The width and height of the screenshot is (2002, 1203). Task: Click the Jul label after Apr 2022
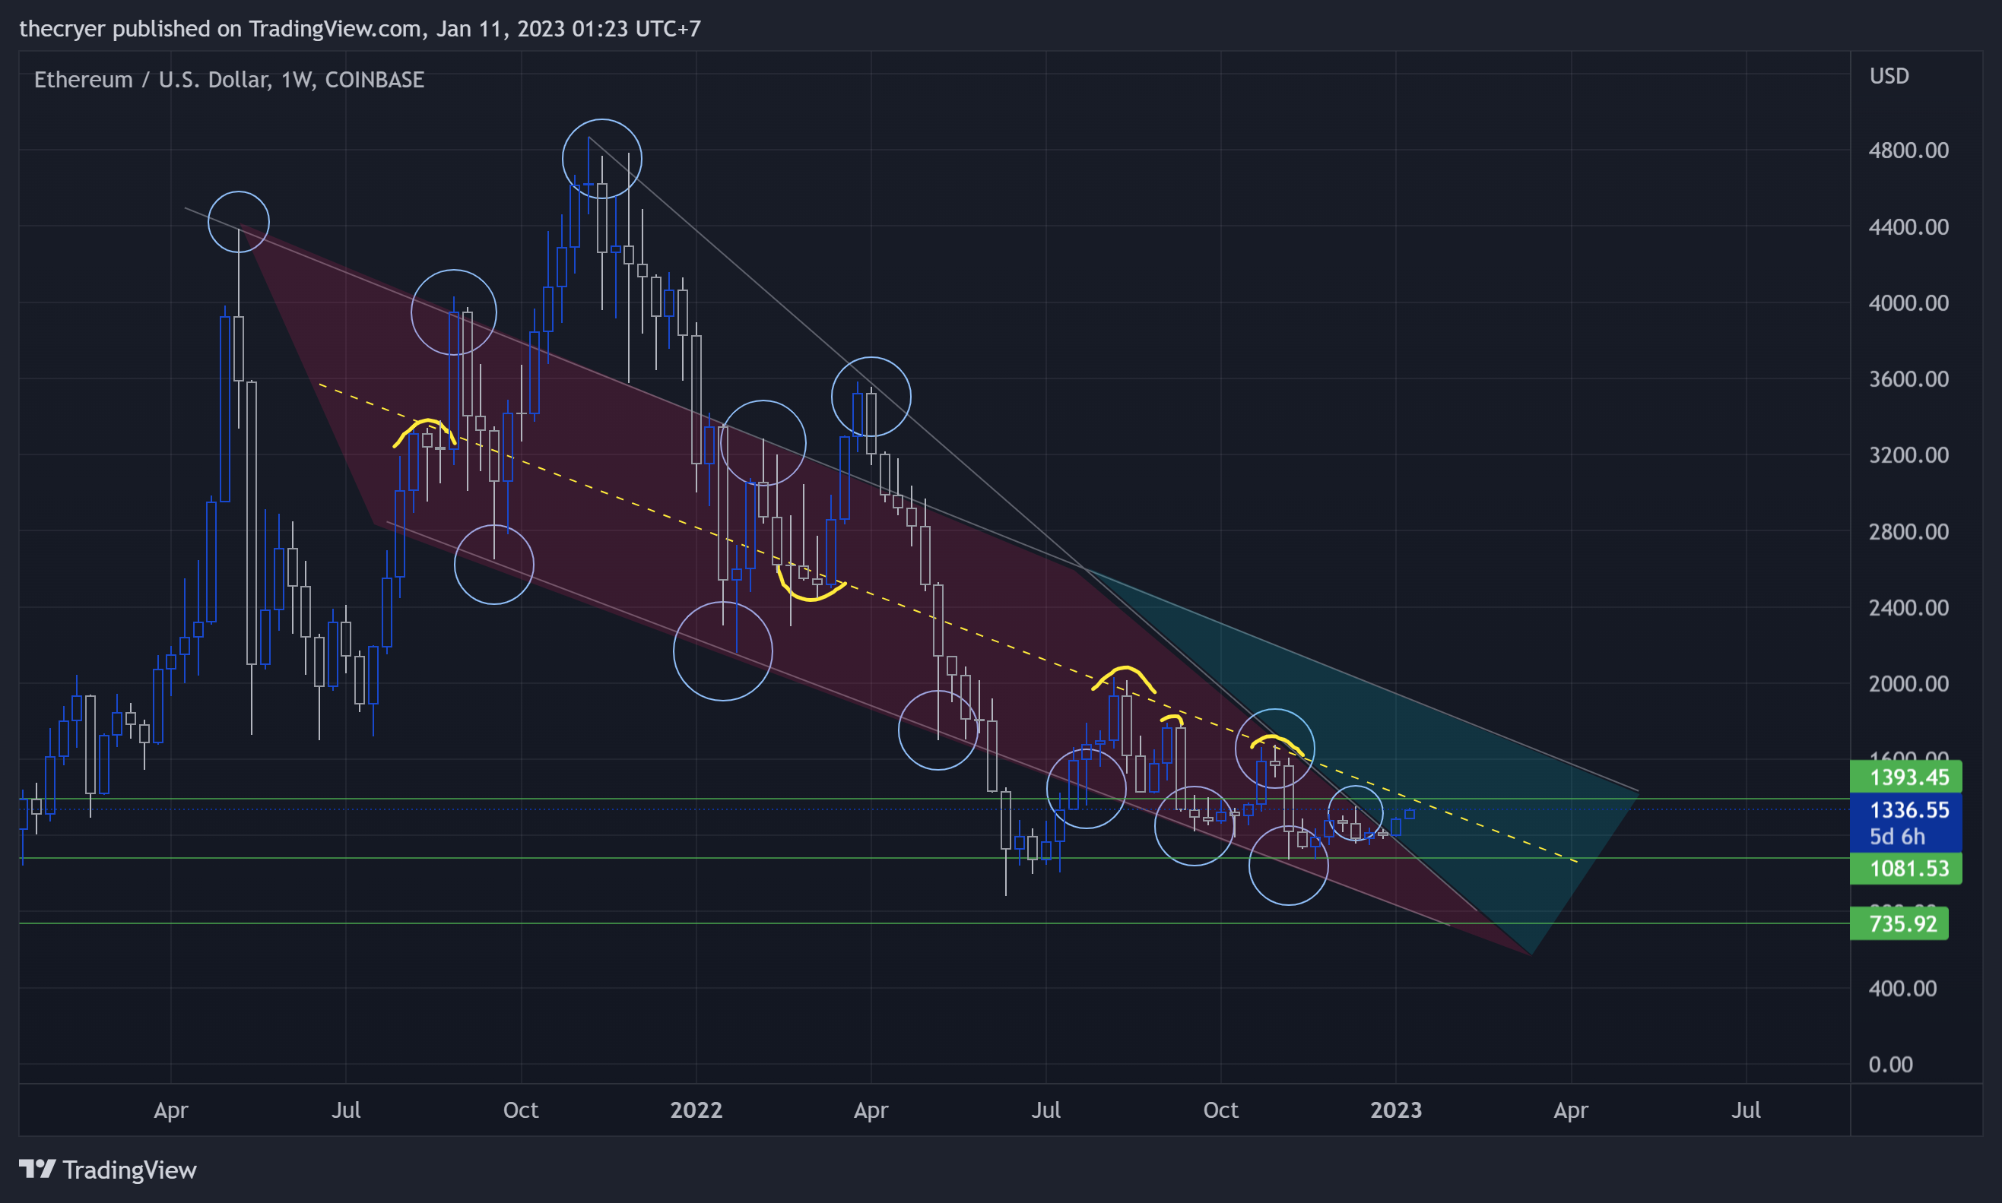coord(1046,1110)
